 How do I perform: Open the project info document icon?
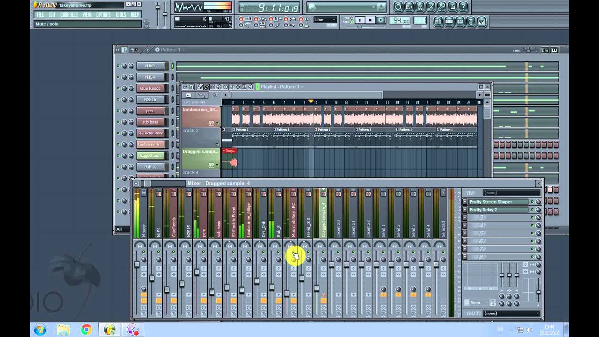pyautogui.click(x=452, y=7)
